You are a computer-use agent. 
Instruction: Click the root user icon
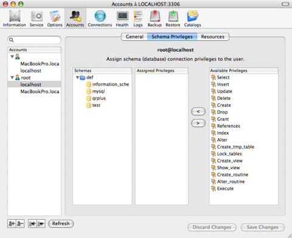point(18,77)
